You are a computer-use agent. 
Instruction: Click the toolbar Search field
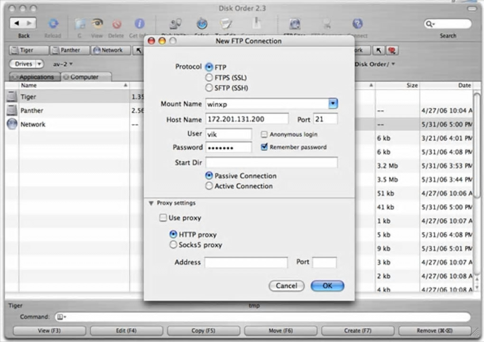pyautogui.click(x=448, y=24)
